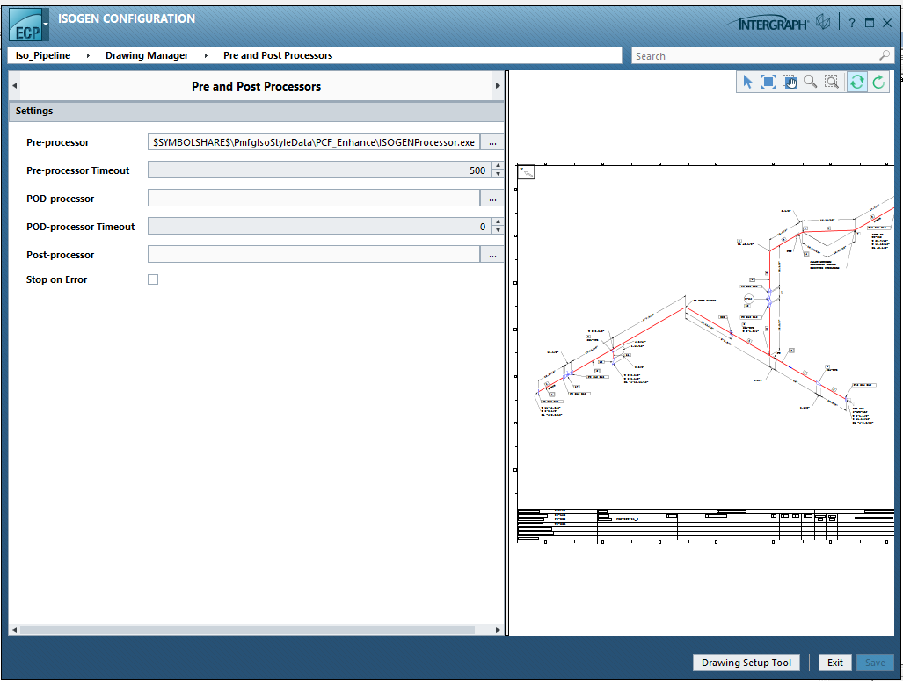Screen dimensions: 903x681
Task: Click the green refresh drawing icon
Action: click(x=878, y=83)
